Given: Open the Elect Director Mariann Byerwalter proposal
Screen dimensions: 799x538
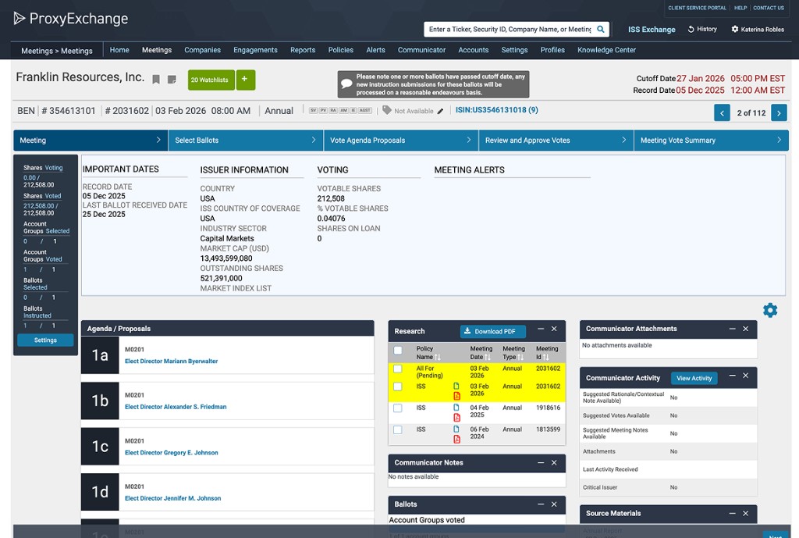Looking at the screenshot, I should 171,361.
